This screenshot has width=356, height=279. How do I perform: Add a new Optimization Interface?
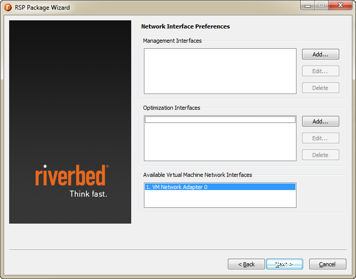coord(320,121)
